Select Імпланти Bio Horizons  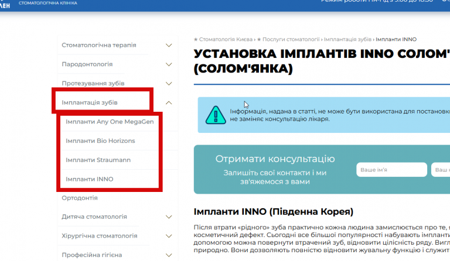pyautogui.click(x=100, y=140)
